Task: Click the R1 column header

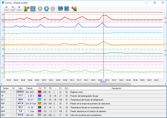Action: pyautogui.click(x=45, y=88)
